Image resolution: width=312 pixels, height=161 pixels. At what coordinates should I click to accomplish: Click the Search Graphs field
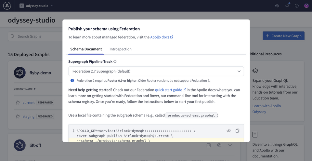tap(36, 36)
